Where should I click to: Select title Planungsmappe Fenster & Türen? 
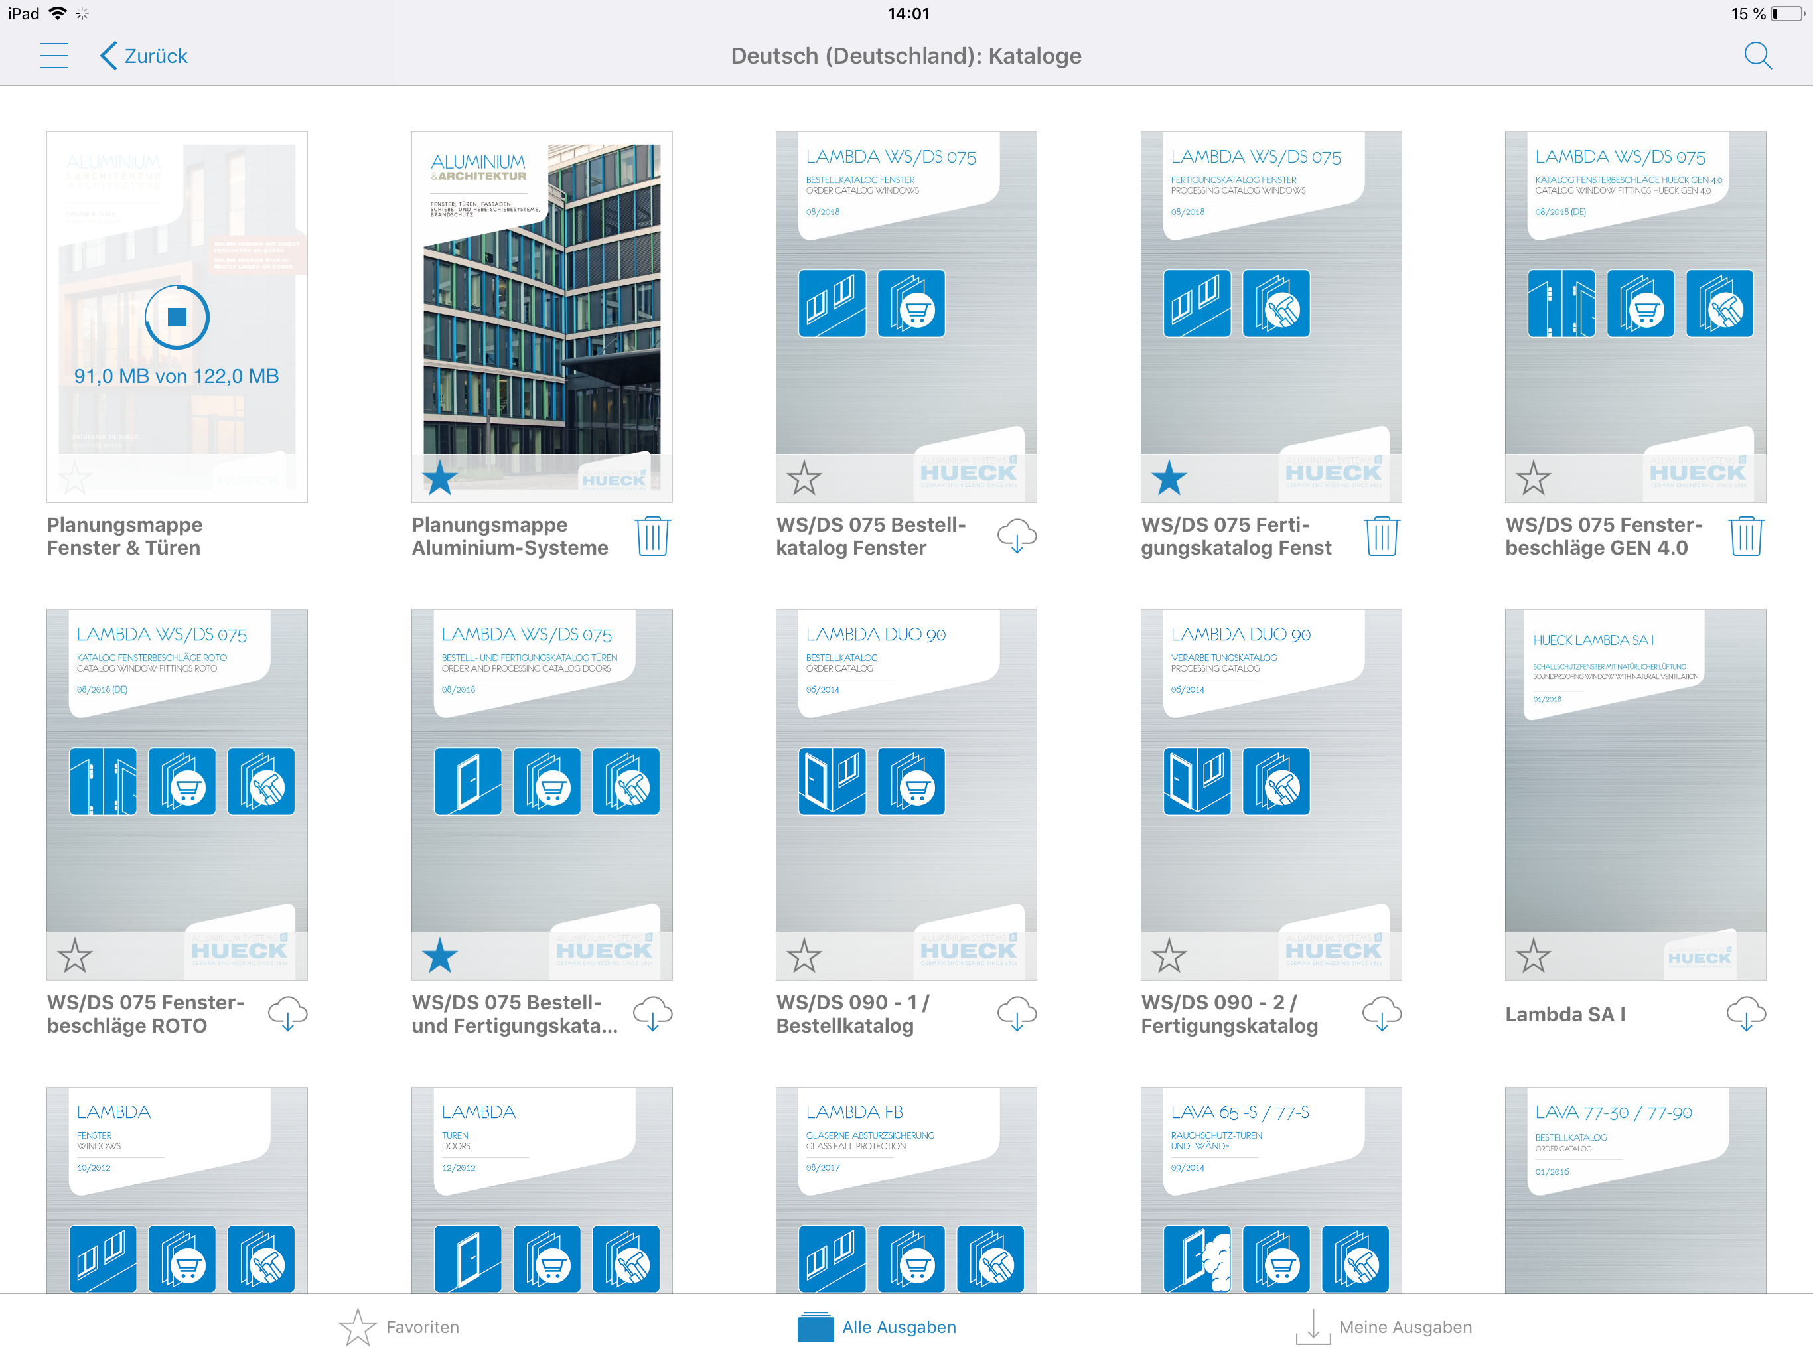[125, 536]
